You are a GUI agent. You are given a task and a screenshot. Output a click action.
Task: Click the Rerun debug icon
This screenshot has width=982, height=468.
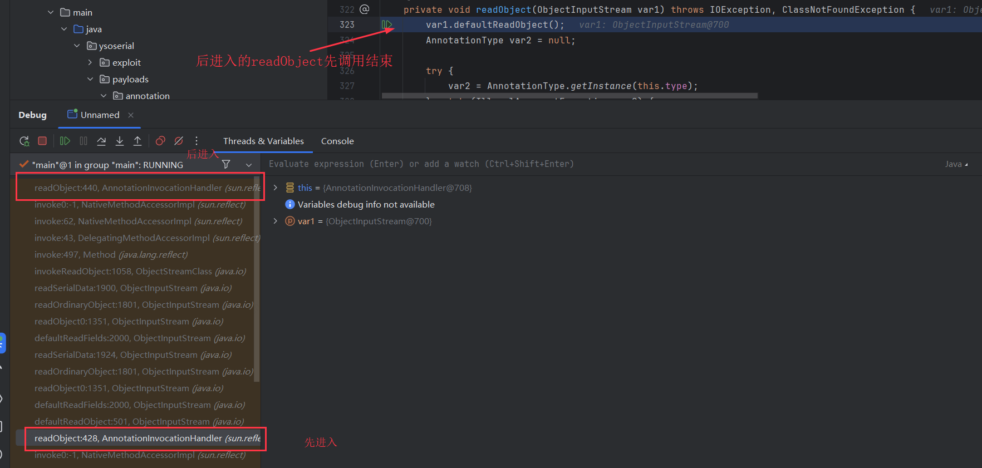(x=24, y=141)
